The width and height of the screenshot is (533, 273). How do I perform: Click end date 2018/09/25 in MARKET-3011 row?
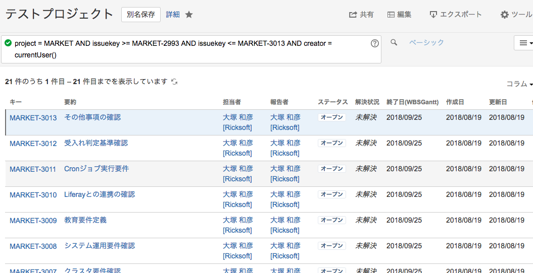pyautogui.click(x=404, y=169)
